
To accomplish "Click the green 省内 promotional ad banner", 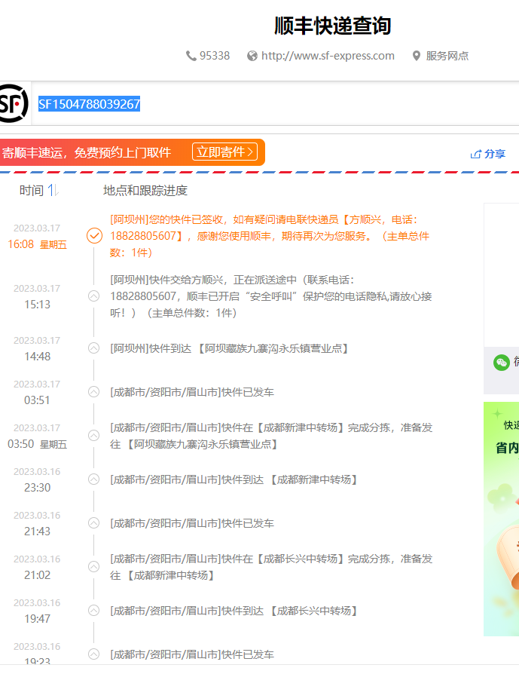I will point(502,519).
